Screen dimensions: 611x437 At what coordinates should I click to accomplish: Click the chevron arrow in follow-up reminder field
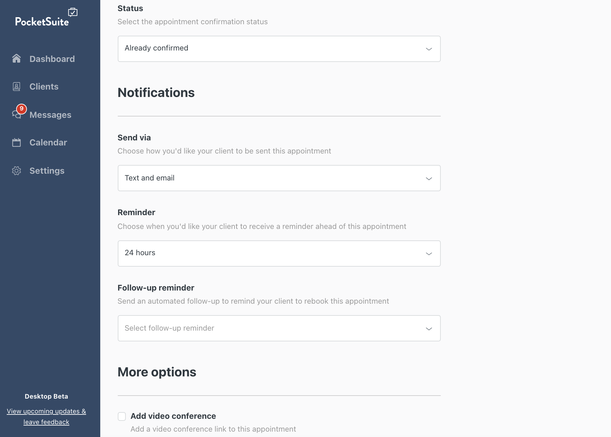[429, 329]
